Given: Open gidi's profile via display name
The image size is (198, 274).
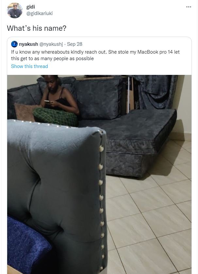Looking at the screenshot, I should pyautogui.click(x=31, y=7).
